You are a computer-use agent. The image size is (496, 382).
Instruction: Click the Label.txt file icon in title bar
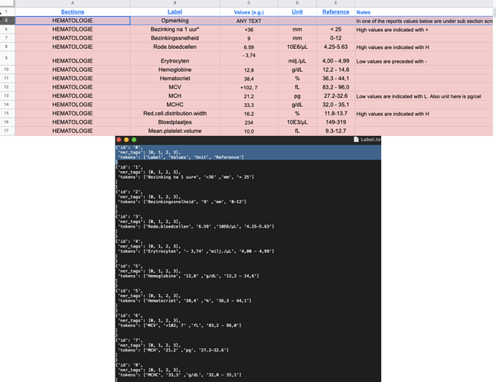(x=356, y=140)
